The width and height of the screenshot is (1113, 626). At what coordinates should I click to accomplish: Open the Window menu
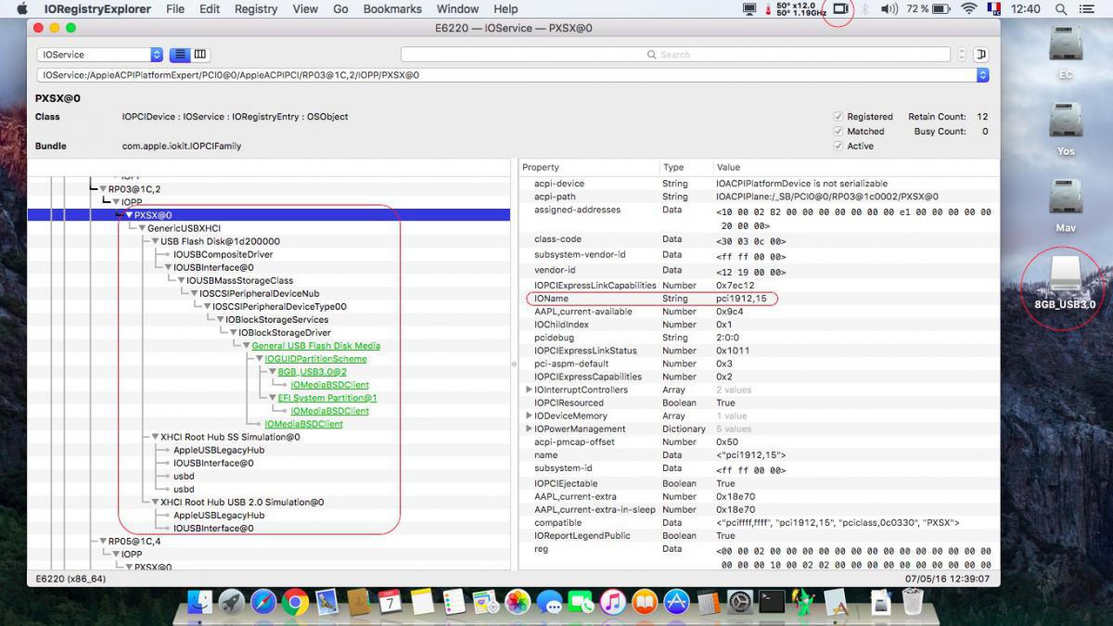(457, 9)
